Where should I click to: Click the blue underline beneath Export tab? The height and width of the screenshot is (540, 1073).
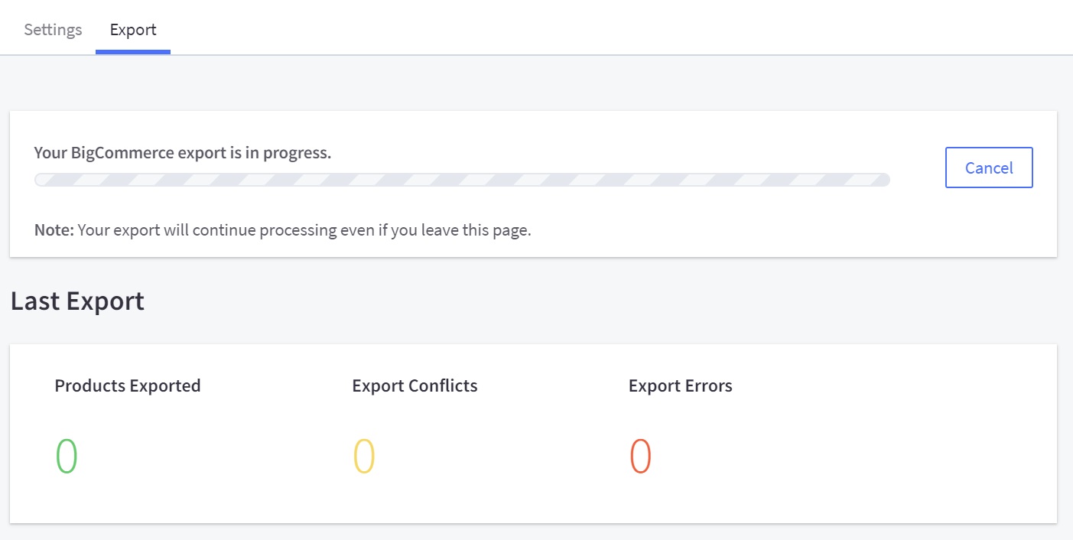(x=133, y=52)
